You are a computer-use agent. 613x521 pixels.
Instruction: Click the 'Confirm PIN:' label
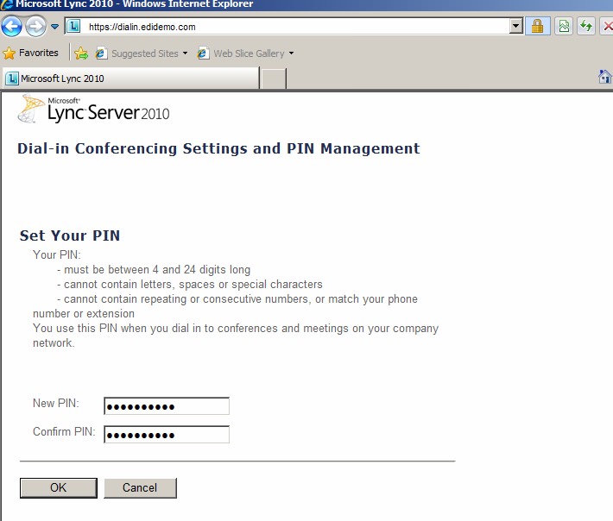point(64,431)
